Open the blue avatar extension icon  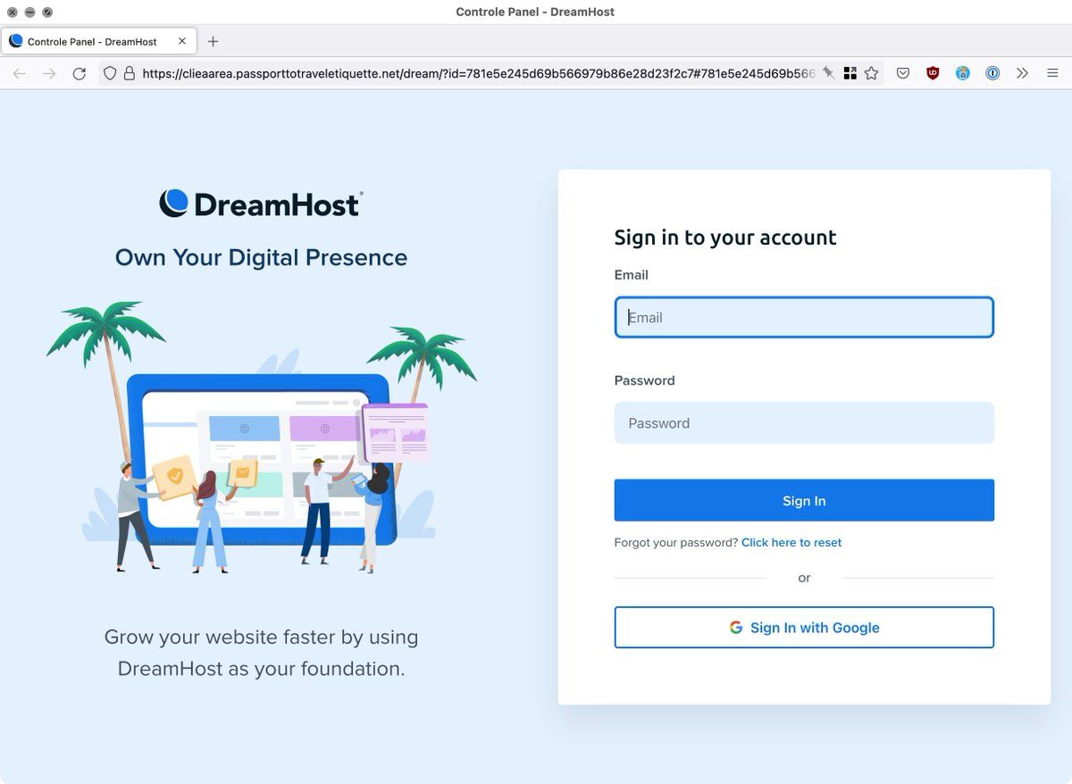(962, 73)
